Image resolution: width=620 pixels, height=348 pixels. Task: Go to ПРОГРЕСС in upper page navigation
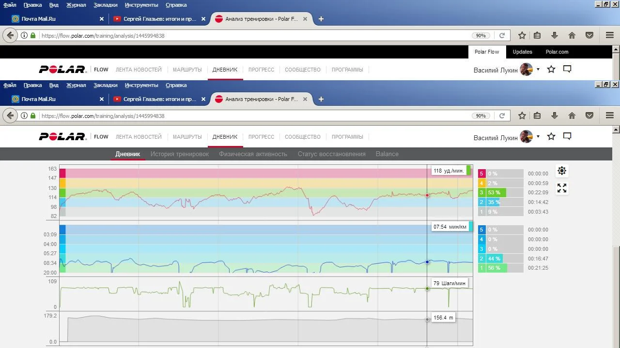point(261,70)
